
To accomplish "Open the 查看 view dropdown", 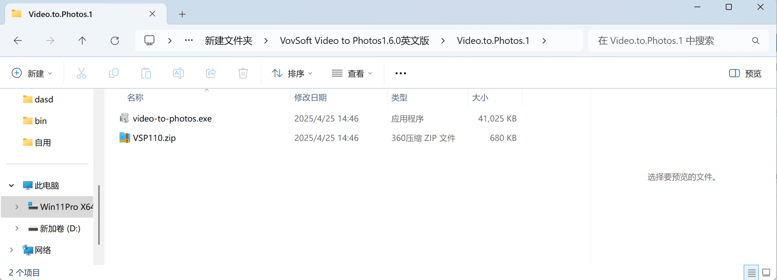I will pos(352,73).
